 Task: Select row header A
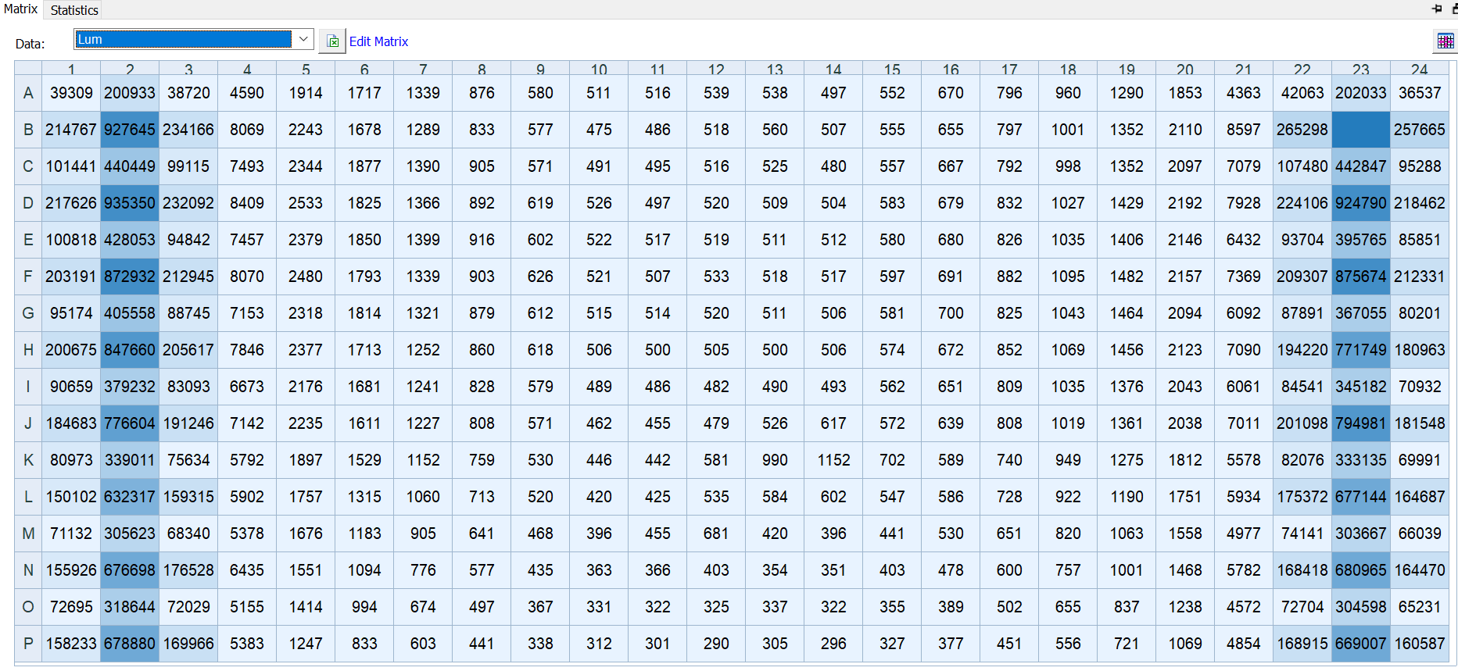28,93
